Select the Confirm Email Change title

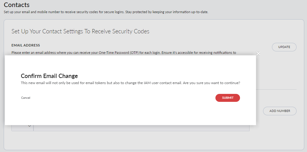click(x=49, y=76)
